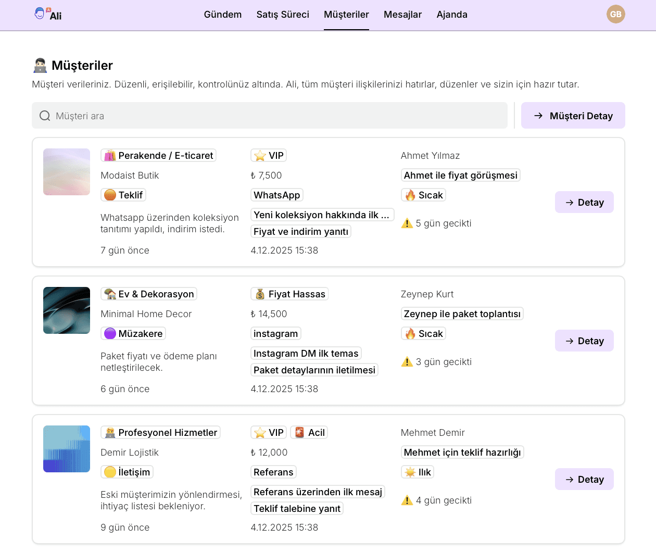Click the star icon in Modaist Butik's VIP tag
656x552 pixels.
pyautogui.click(x=260, y=156)
